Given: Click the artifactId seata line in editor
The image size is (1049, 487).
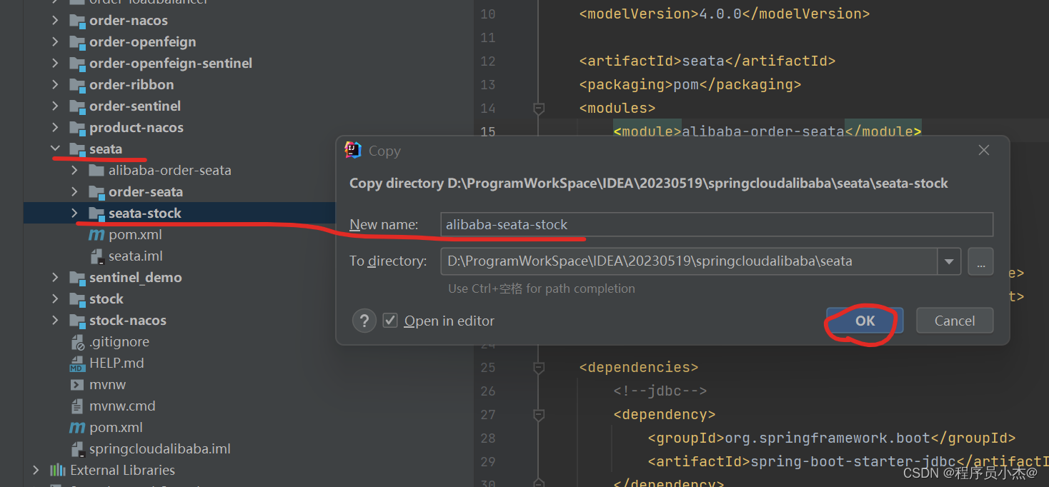Looking at the screenshot, I should [707, 61].
